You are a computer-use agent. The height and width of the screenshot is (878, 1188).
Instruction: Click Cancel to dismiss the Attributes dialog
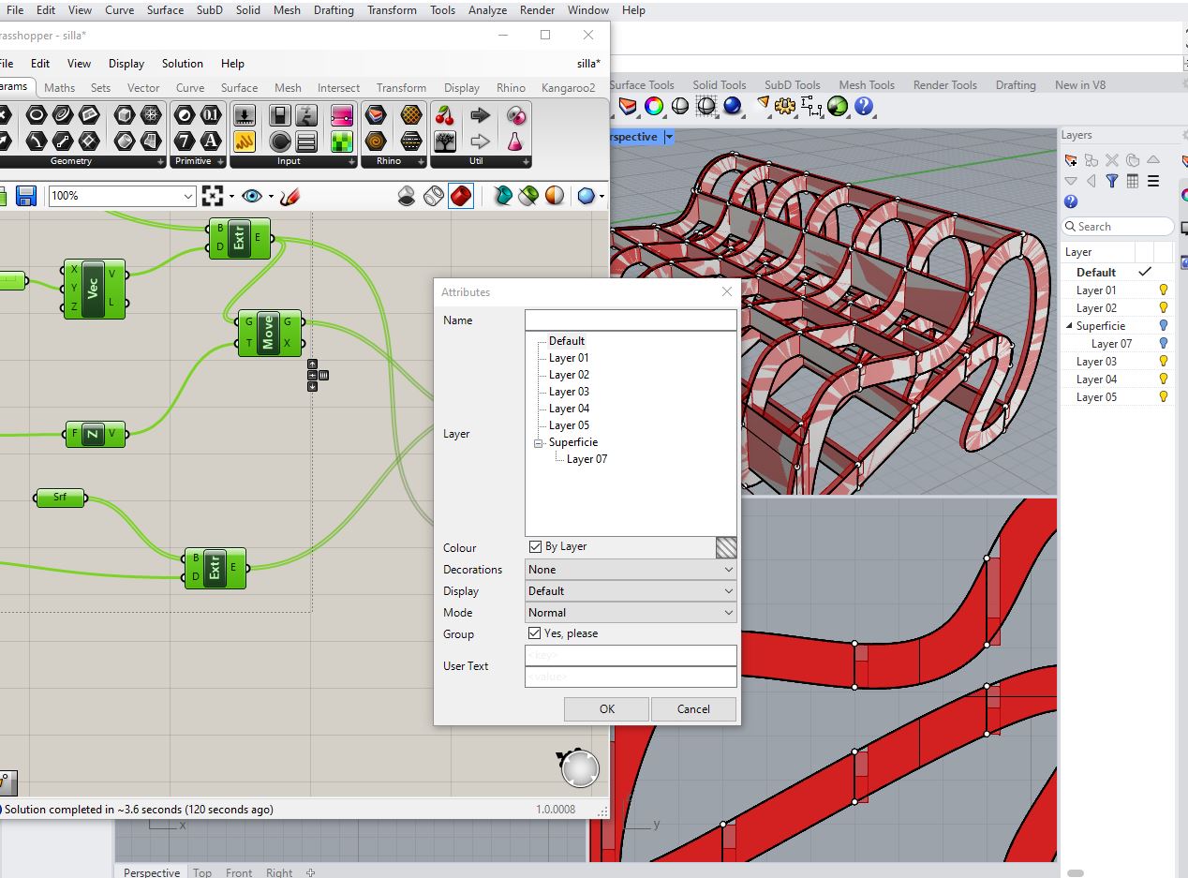coord(693,709)
